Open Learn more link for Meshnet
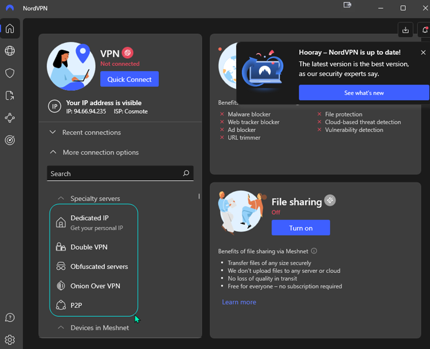This screenshot has width=430, height=349. pyautogui.click(x=239, y=302)
